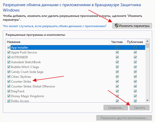Toggle the Counter-Strike name checkbox
This screenshot has height=122, width=155.
(x=9, y=82)
